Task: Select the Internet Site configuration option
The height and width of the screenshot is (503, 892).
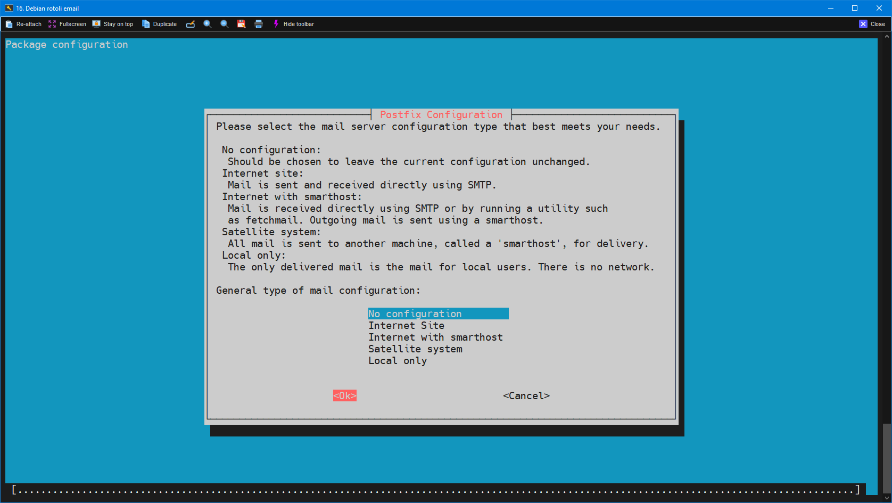Action: (406, 325)
